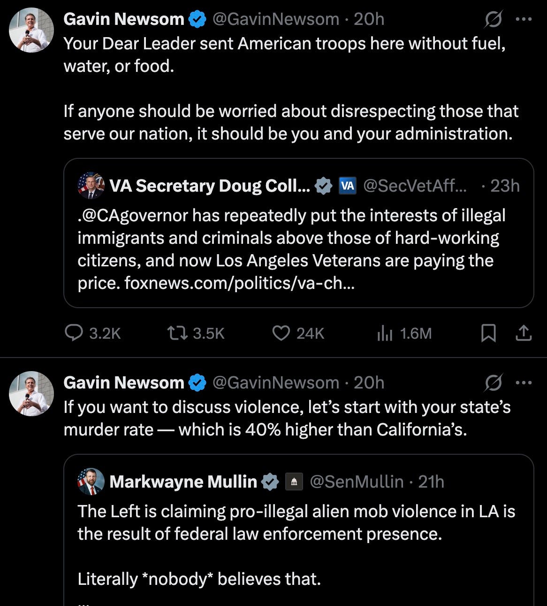
Task: Click the Grok icon on the second tweet
Action: [494, 383]
